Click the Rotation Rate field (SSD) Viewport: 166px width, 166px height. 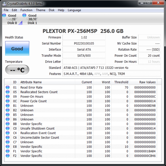[x=149, y=50]
